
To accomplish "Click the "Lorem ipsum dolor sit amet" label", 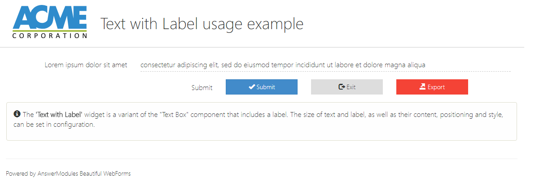I will pos(86,65).
